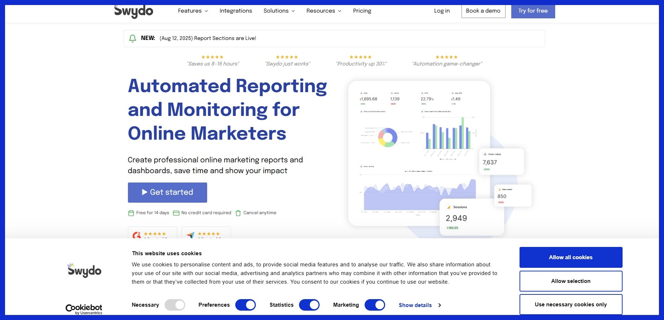Click the credit card icon
This screenshot has height=320, width=664.
(x=176, y=213)
